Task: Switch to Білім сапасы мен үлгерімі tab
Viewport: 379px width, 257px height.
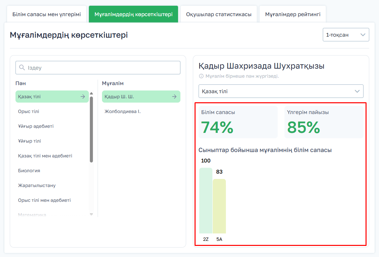Action: tap(46, 14)
